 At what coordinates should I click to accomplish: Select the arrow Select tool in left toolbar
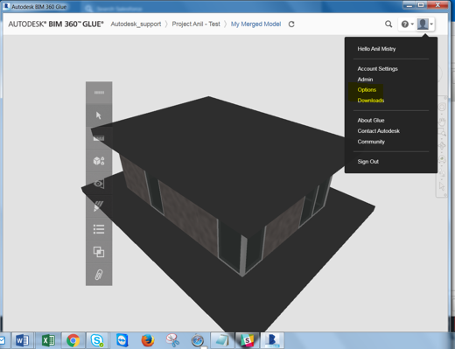99,115
